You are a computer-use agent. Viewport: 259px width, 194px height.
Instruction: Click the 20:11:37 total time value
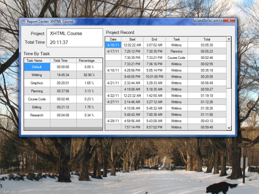(x=59, y=43)
